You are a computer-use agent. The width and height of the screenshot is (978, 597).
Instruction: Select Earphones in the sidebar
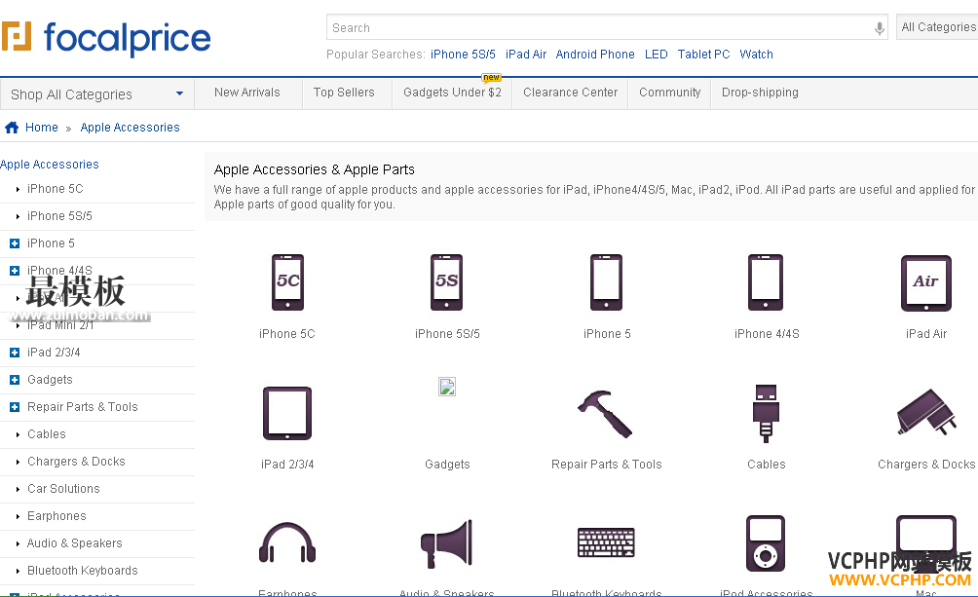point(56,516)
